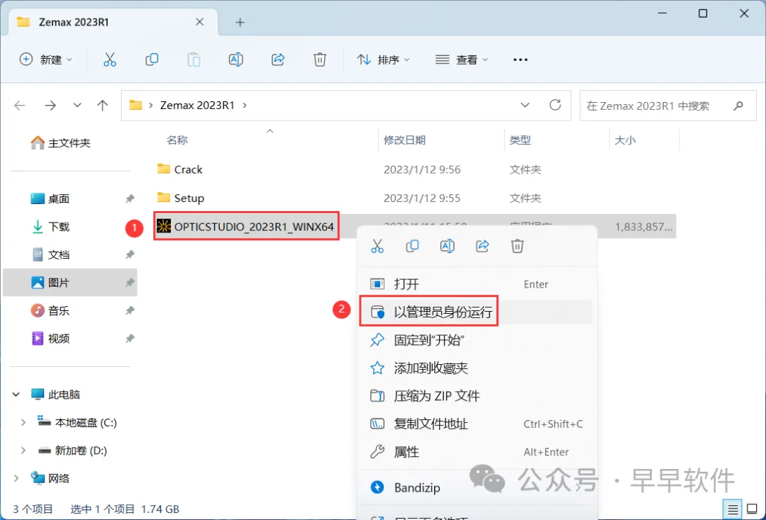Click the context menu Cut icon
The image size is (766, 520).
tap(377, 246)
